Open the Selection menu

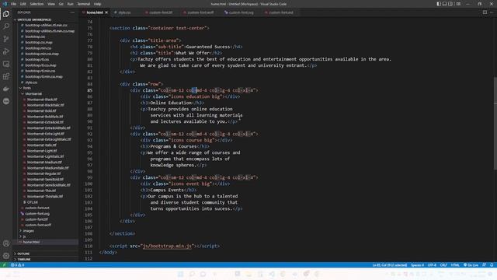tap(36, 4)
